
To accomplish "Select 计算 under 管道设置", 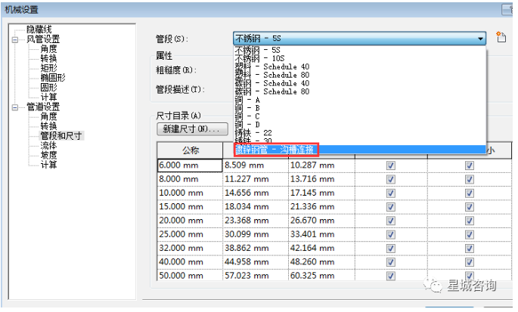I will click(49, 165).
